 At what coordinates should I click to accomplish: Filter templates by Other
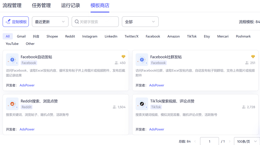pos(30,43)
